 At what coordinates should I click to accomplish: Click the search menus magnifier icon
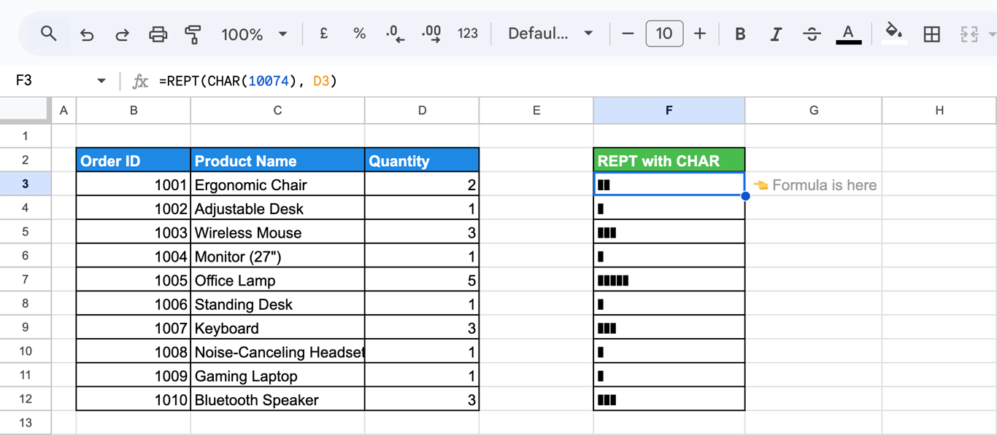(49, 34)
